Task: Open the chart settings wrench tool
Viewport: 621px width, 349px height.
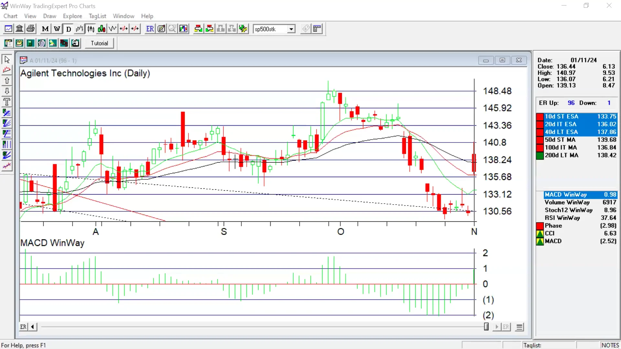Action: [x=243, y=28]
